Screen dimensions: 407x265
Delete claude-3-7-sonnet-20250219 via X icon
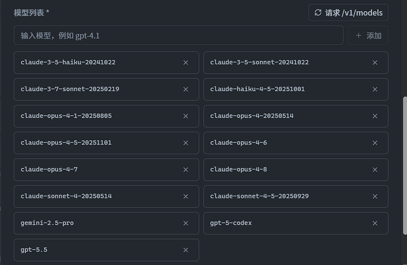[186, 89]
